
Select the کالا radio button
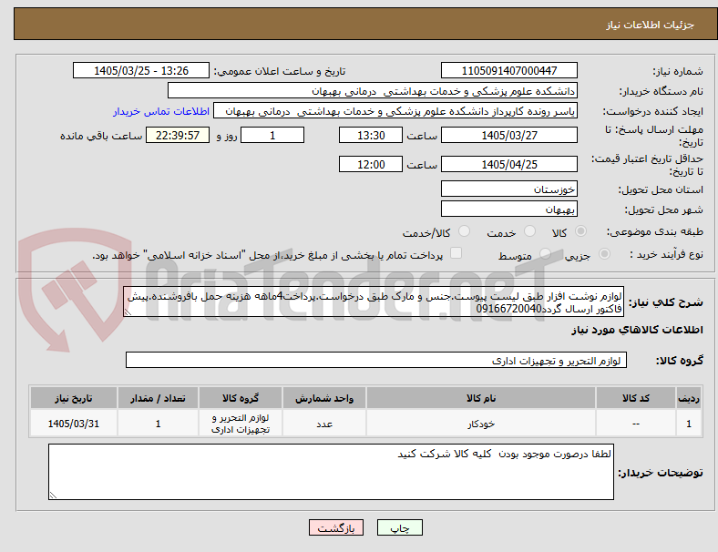coord(580,231)
